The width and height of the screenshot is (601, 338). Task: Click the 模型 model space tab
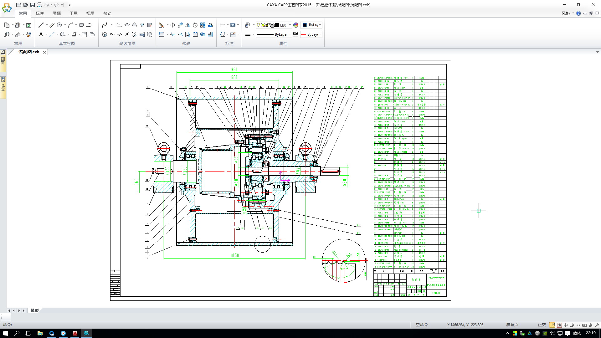coord(35,310)
